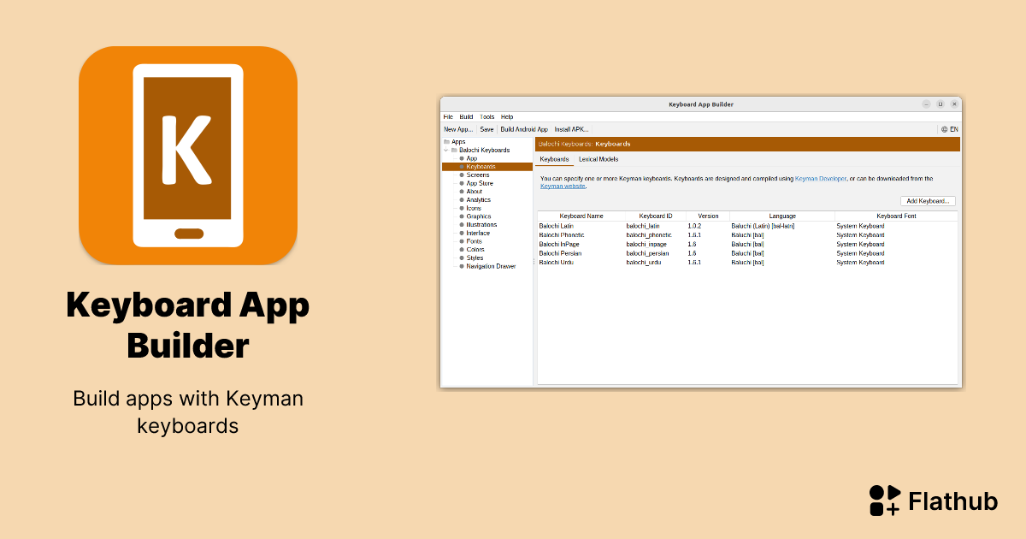Click the Add Keyboard button
Viewport: 1026px width, 539px height.
click(x=929, y=200)
